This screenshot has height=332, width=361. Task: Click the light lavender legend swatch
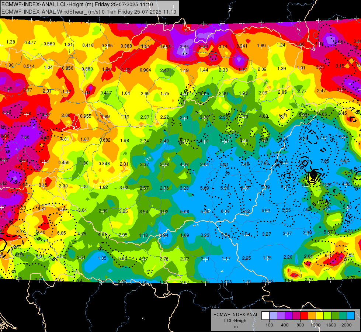click(273, 315)
